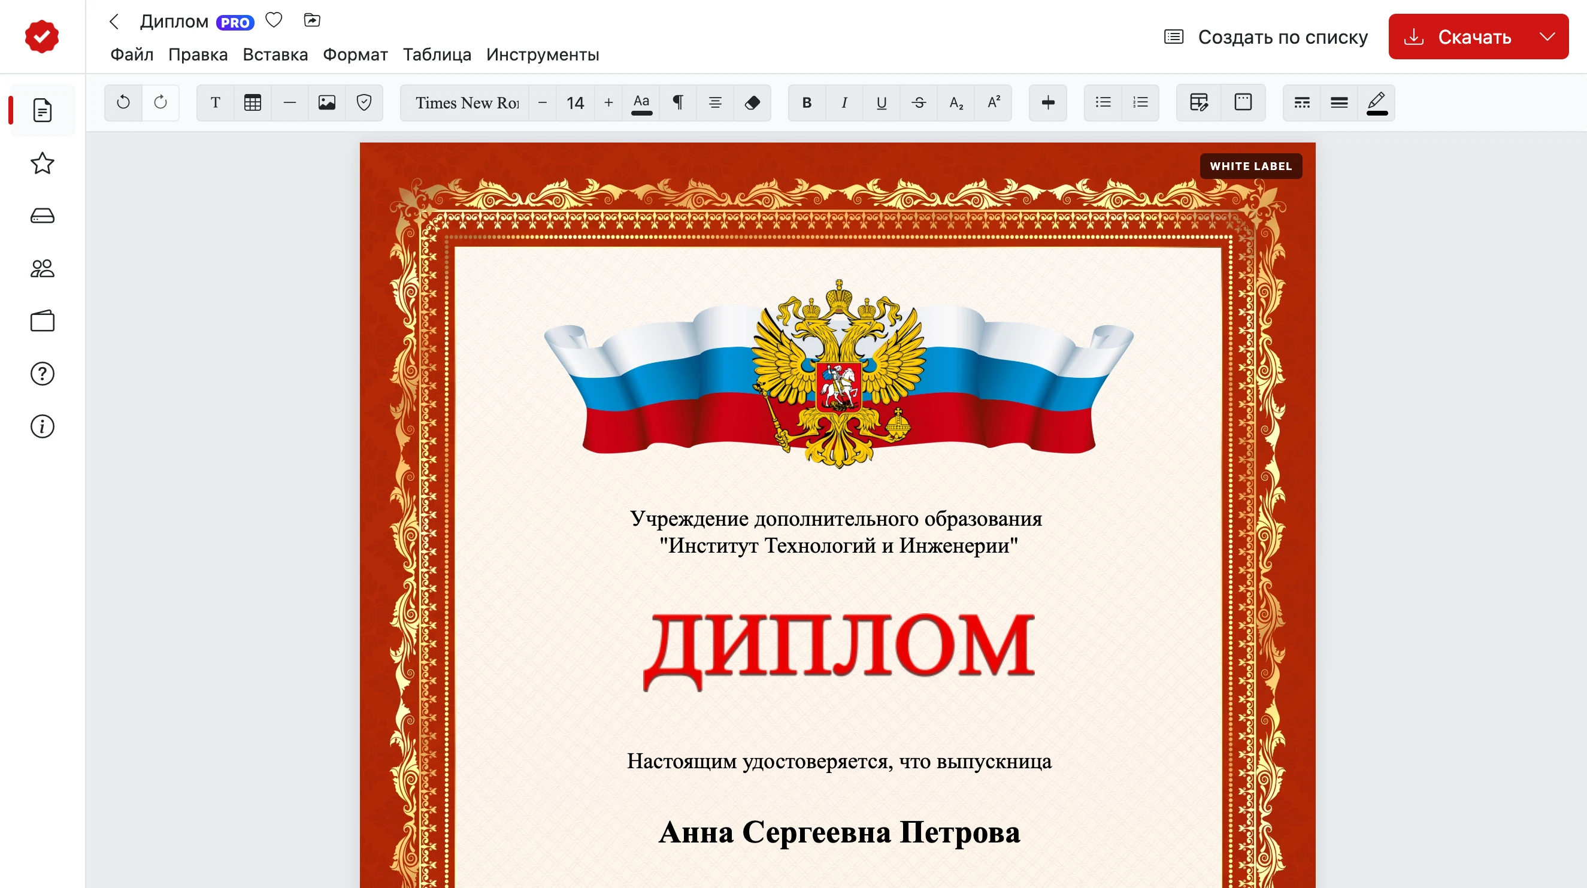Click the shield checkmark toolbar icon
Screen dimensions: 1587x888
pos(364,102)
